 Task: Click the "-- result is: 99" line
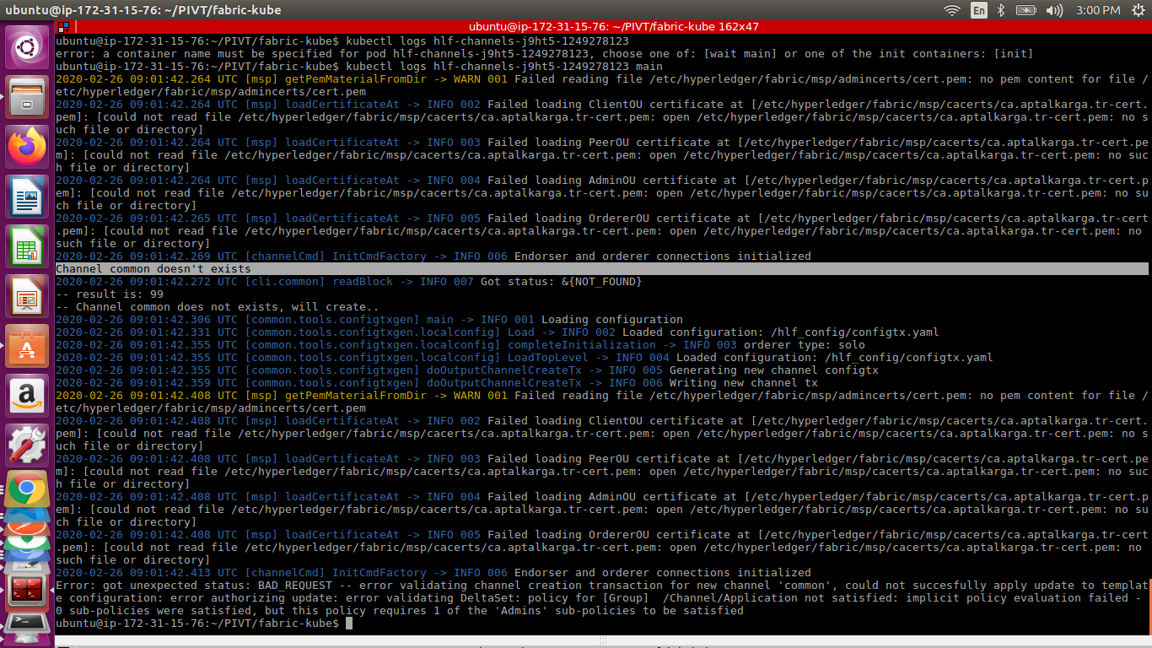coord(110,294)
